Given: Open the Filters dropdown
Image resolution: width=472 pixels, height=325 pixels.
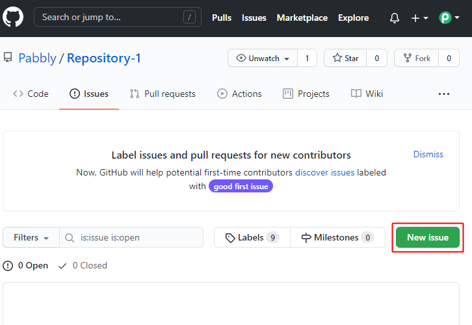Looking at the screenshot, I should click(x=31, y=237).
